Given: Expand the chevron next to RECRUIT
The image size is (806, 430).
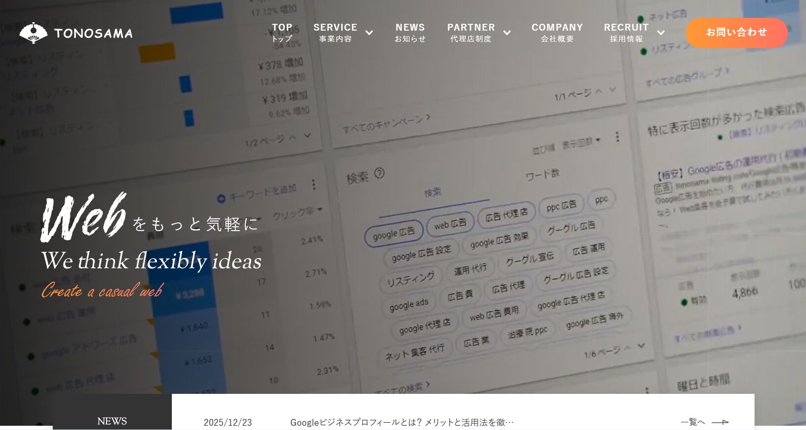Looking at the screenshot, I should pyautogui.click(x=661, y=33).
